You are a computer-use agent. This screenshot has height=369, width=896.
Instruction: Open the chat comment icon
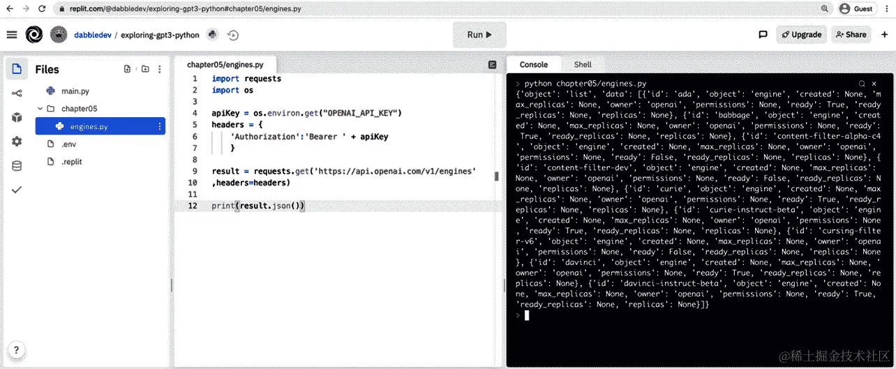coord(763,34)
